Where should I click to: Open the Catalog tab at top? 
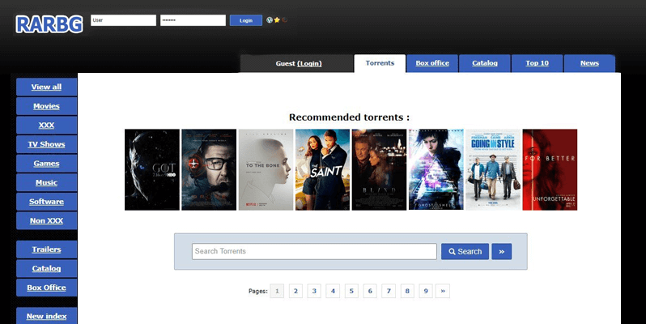coord(484,63)
